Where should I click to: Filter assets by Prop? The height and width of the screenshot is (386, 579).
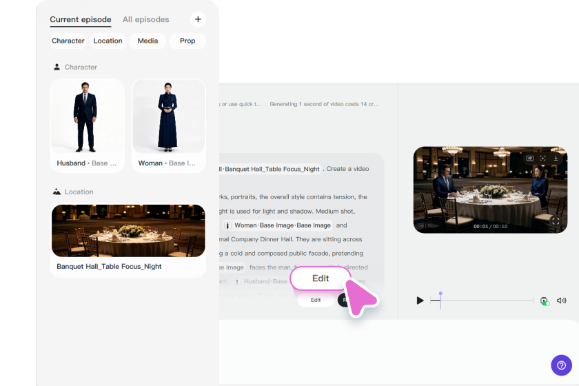[187, 41]
